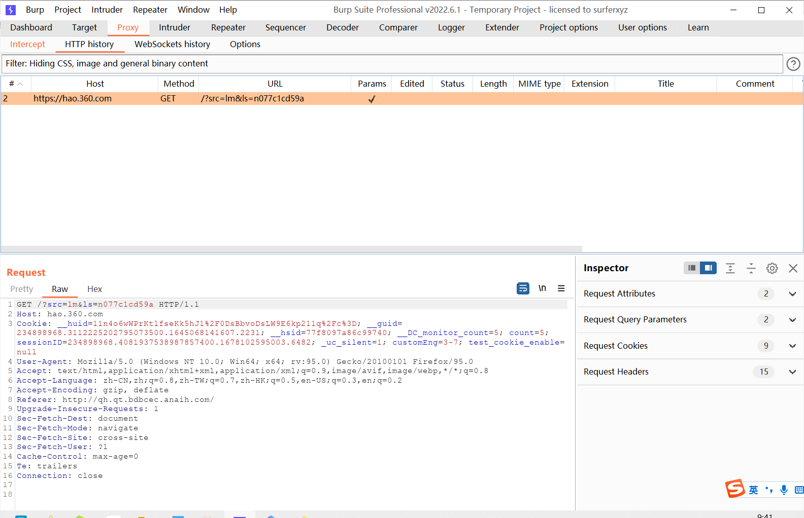The image size is (804, 518).
Task: Open the WebSockets history sub-tab
Action: click(172, 45)
